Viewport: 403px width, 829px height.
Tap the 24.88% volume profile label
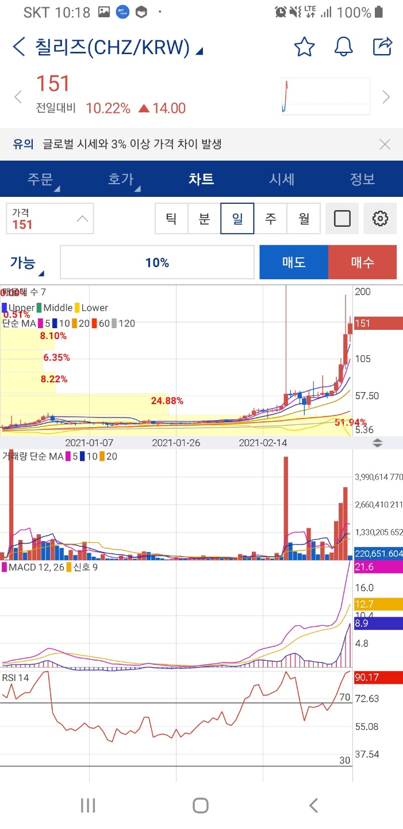[x=167, y=401]
